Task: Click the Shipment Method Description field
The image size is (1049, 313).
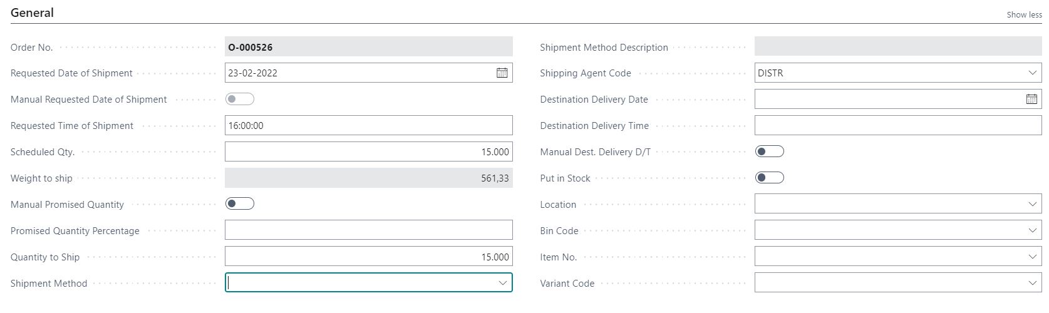Action: tap(898, 46)
